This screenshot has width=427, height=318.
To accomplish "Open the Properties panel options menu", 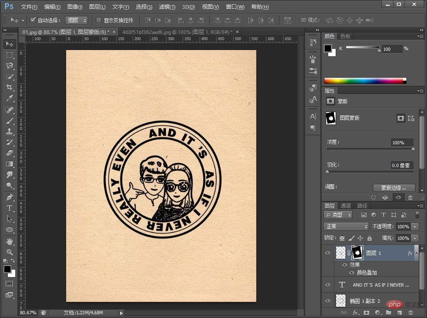I will (420, 91).
